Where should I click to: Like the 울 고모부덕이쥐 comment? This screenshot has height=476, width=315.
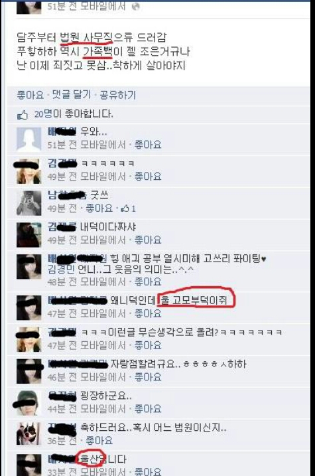(148, 313)
